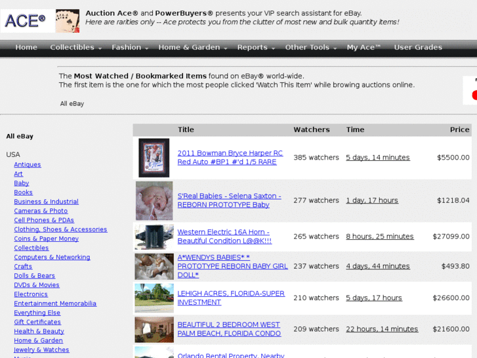
Task: Open the My Ace menu item
Action: tap(364, 47)
